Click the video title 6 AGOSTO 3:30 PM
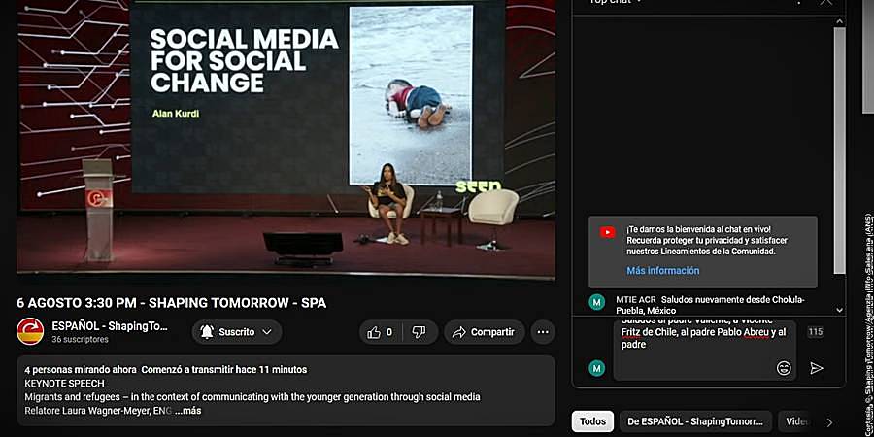Image resolution: width=874 pixels, height=437 pixels. coord(172,303)
